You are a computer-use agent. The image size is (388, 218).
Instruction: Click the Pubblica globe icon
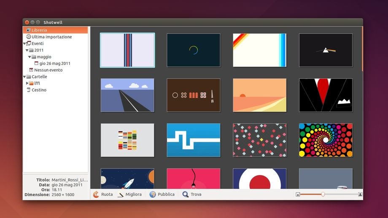point(153,194)
